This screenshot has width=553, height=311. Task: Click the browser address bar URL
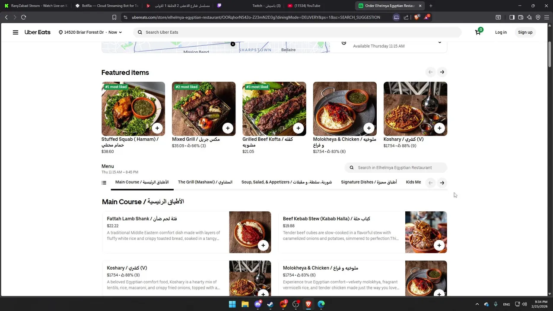256,17
